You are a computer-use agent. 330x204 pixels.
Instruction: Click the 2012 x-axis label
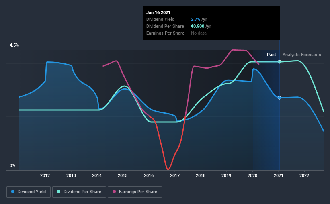pos(45,175)
